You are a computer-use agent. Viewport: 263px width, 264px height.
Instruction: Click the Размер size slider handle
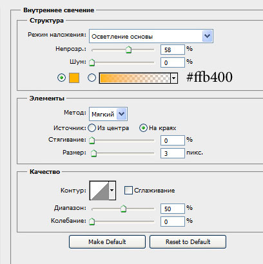pyautogui.click(x=93, y=153)
